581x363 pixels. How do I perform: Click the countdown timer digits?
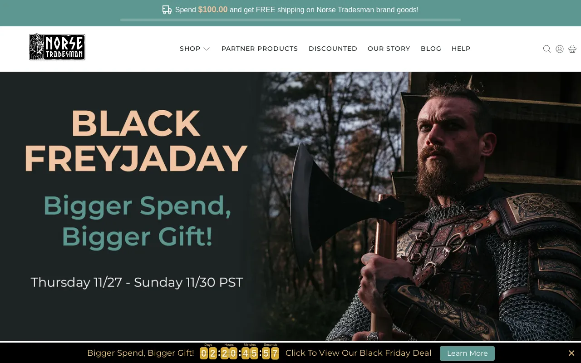(x=239, y=353)
